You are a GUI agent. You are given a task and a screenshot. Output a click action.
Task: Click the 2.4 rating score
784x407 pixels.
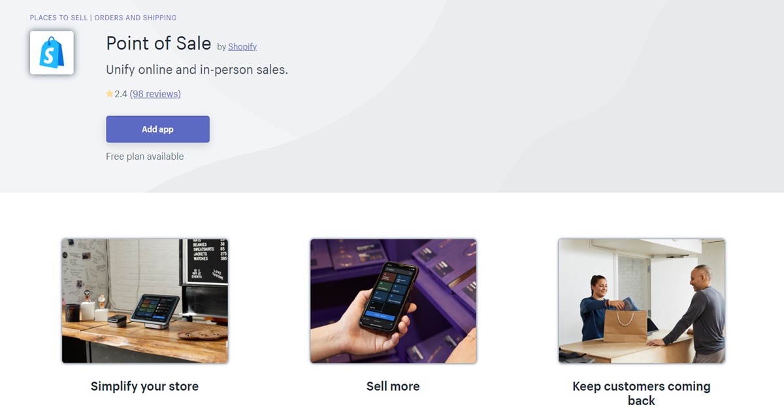[120, 94]
